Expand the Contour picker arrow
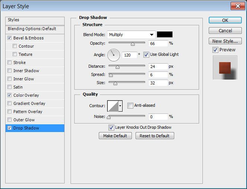The height and width of the screenshot is (189, 247). [x=120, y=106]
